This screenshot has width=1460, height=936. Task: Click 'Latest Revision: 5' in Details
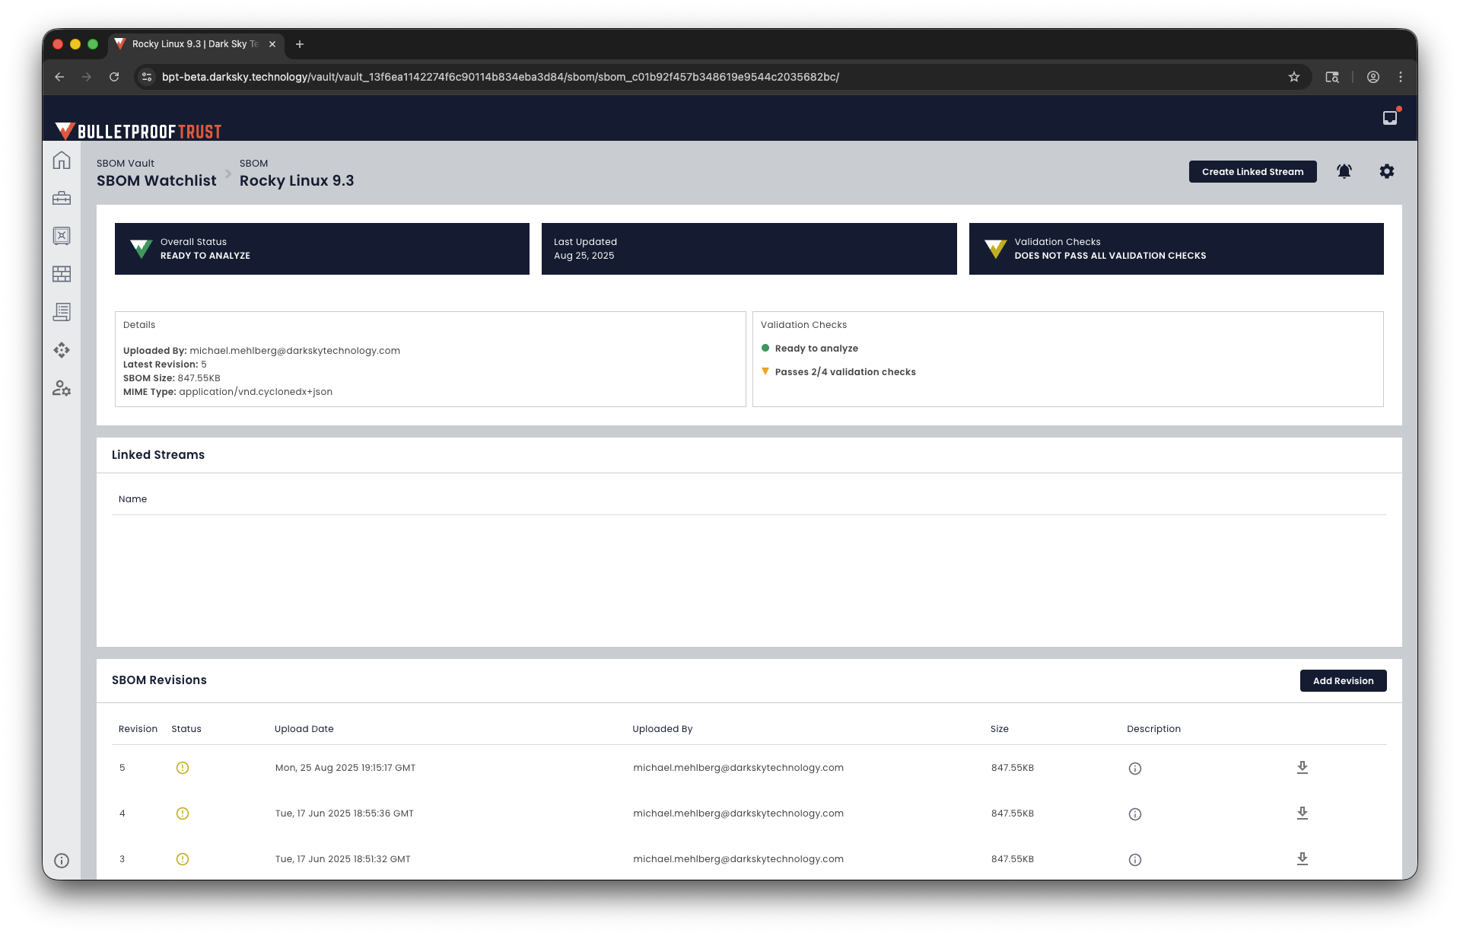point(165,365)
